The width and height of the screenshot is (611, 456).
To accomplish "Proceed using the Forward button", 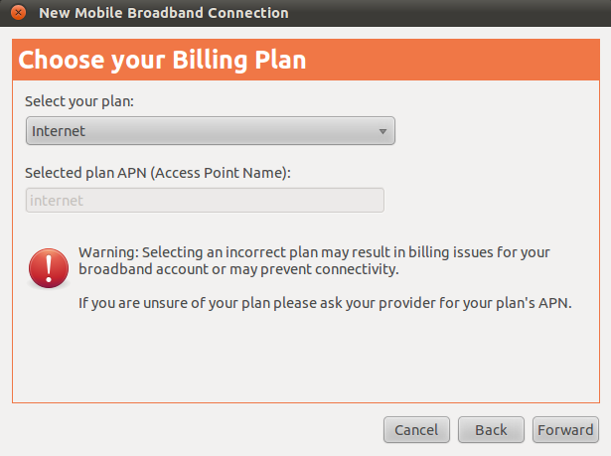I will [x=565, y=430].
